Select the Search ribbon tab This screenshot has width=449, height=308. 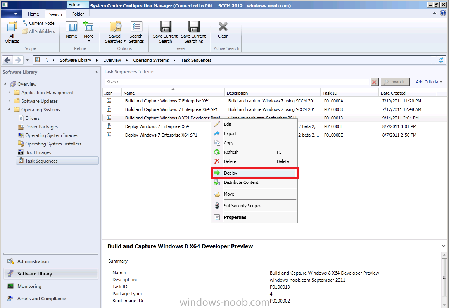55,14
